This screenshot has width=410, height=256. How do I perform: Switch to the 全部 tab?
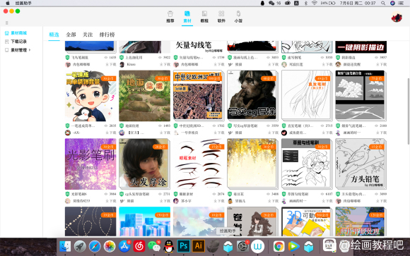[71, 35]
